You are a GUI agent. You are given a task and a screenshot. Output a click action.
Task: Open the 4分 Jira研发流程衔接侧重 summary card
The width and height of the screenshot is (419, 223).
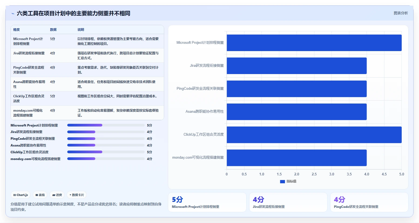point(288,202)
